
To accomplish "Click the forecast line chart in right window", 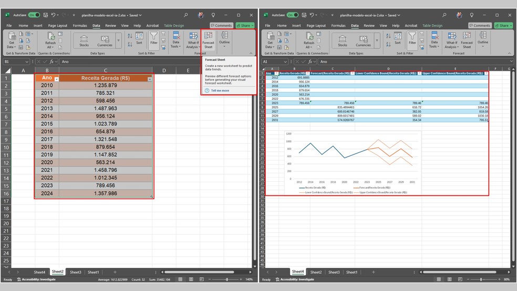I will [x=353, y=163].
